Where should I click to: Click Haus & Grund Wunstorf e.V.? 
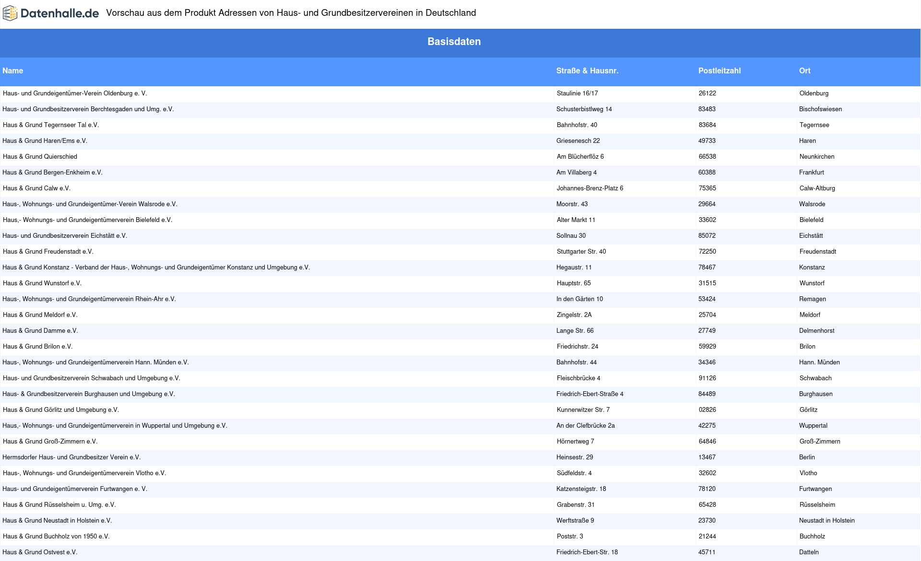point(42,283)
